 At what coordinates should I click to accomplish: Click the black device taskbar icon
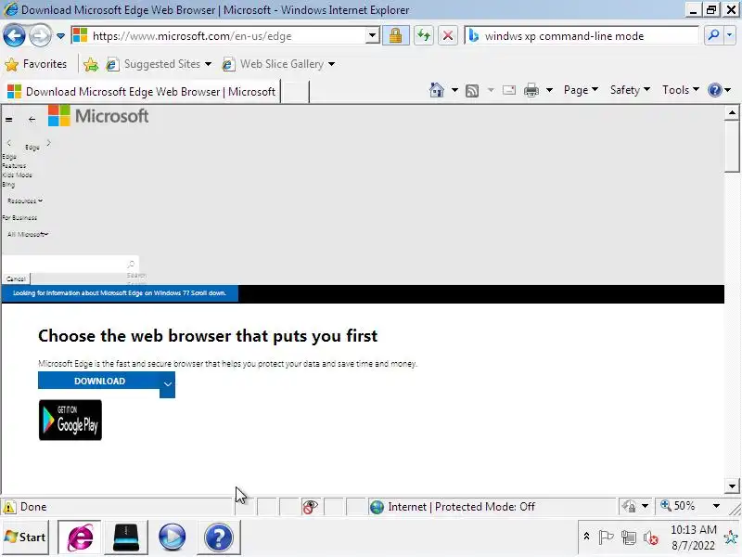tap(126, 538)
